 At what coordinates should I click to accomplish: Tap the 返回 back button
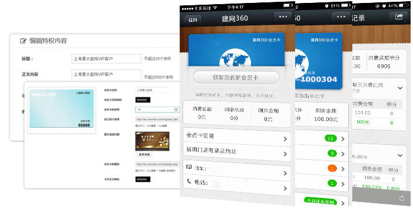[192, 20]
